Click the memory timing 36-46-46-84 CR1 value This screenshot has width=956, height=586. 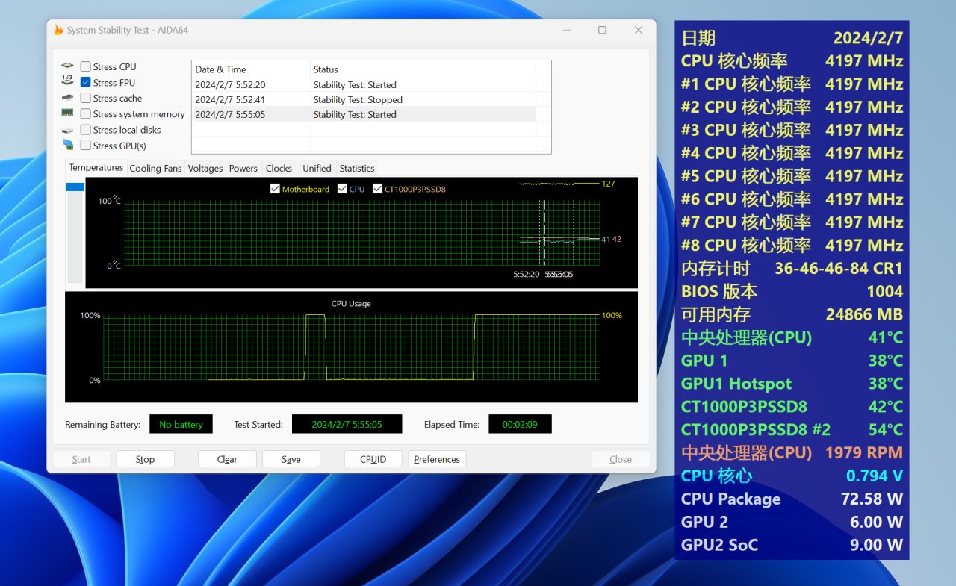click(x=839, y=269)
